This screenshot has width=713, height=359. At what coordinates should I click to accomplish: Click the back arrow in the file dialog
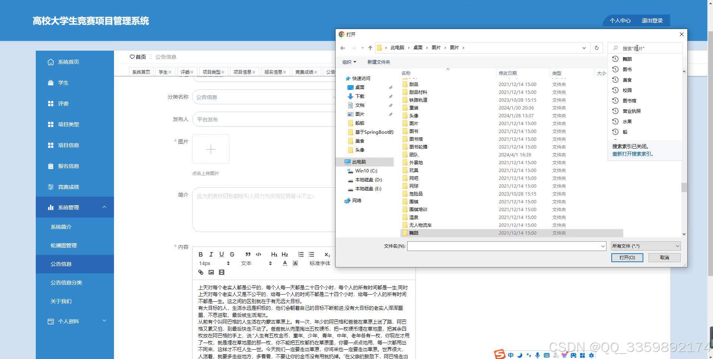tap(343, 48)
